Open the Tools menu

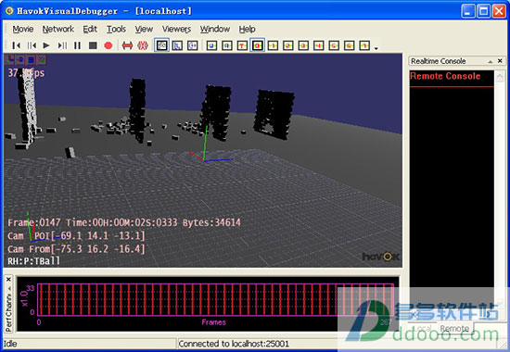(x=116, y=30)
